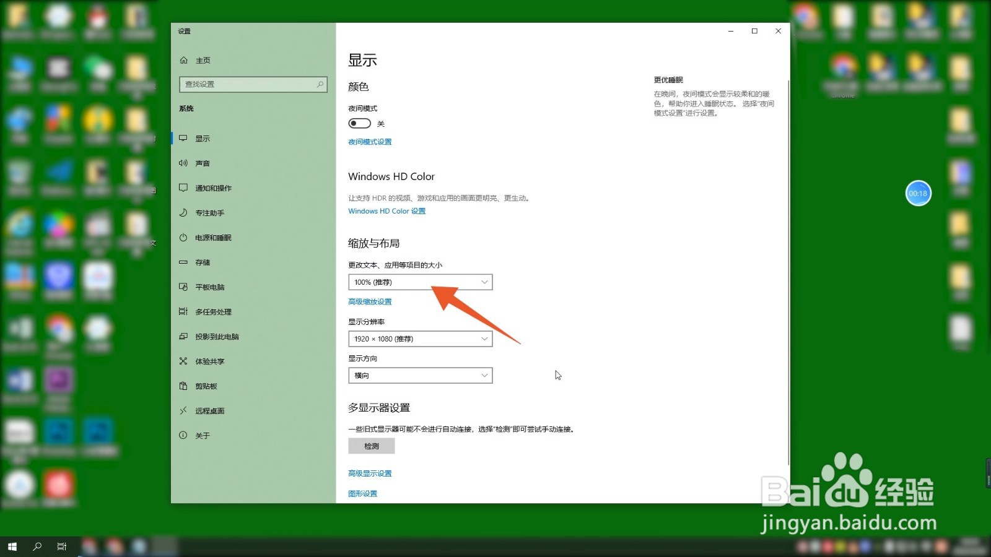This screenshot has height=557, width=991.
Task: Open Windows HD Color 设置 link
Action: [386, 211]
